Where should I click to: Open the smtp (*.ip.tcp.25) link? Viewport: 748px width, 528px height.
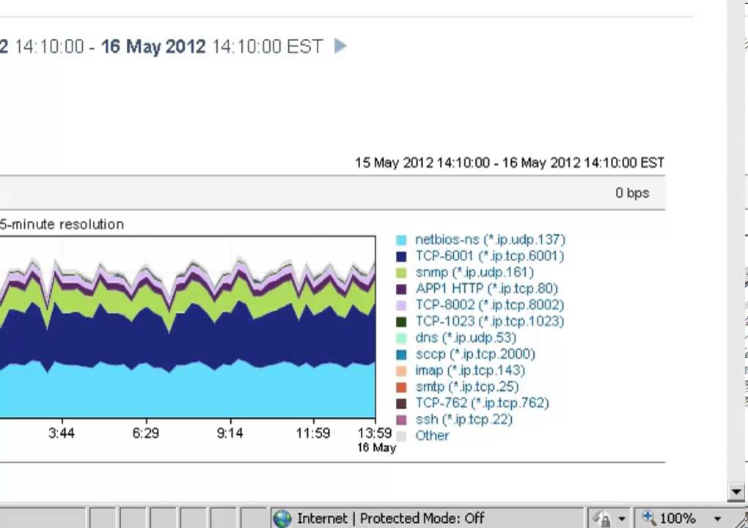[x=467, y=386]
